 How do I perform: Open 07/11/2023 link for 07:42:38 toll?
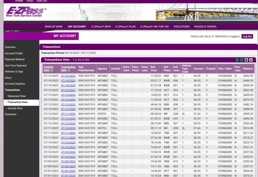(x=68, y=138)
